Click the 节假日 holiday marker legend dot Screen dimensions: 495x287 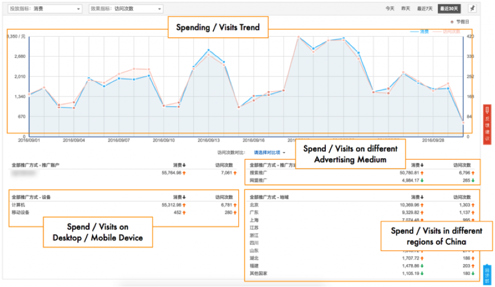click(x=453, y=22)
